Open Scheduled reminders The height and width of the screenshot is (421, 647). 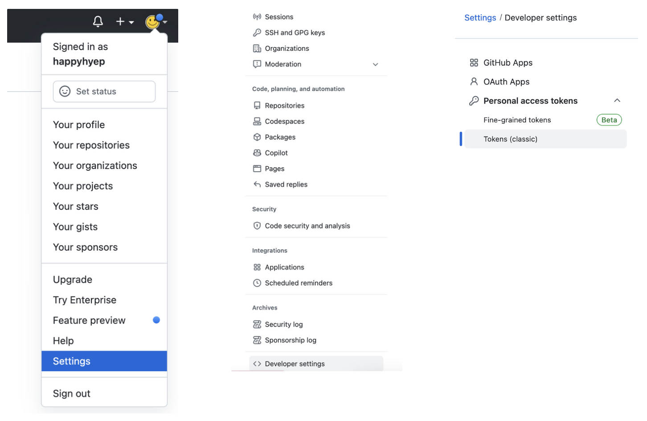point(299,283)
